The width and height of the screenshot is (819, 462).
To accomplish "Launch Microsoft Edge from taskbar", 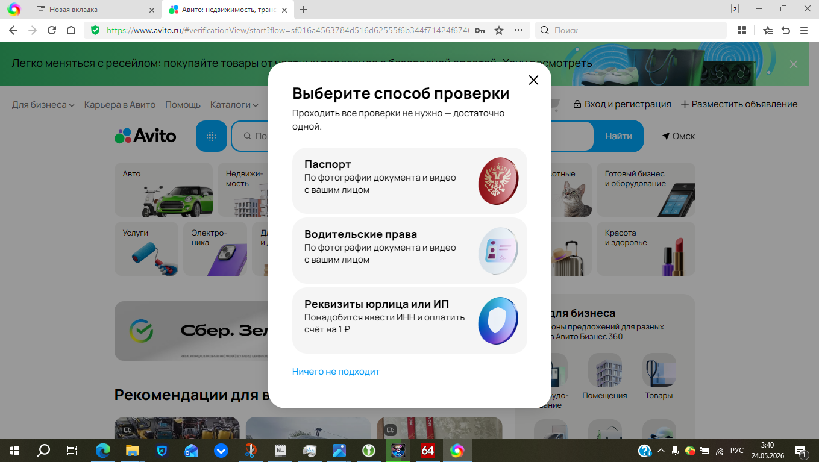I will (x=104, y=450).
